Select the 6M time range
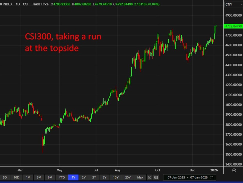The image size is (243, 183). [x=50, y=177]
